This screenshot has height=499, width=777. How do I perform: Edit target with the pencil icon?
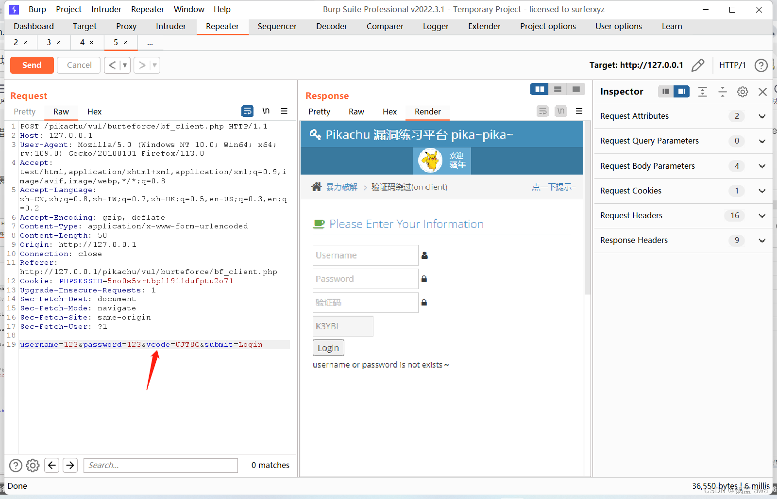click(698, 65)
